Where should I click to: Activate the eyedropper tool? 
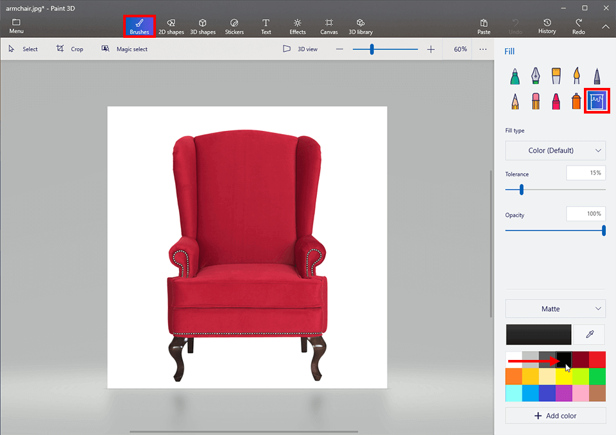[x=590, y=334]
